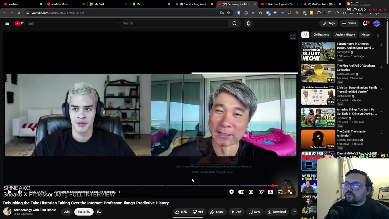Viewport: 389px width, 219px height.
Task: Open the YouTube hamburger guide menu
Action: [7, 23]
